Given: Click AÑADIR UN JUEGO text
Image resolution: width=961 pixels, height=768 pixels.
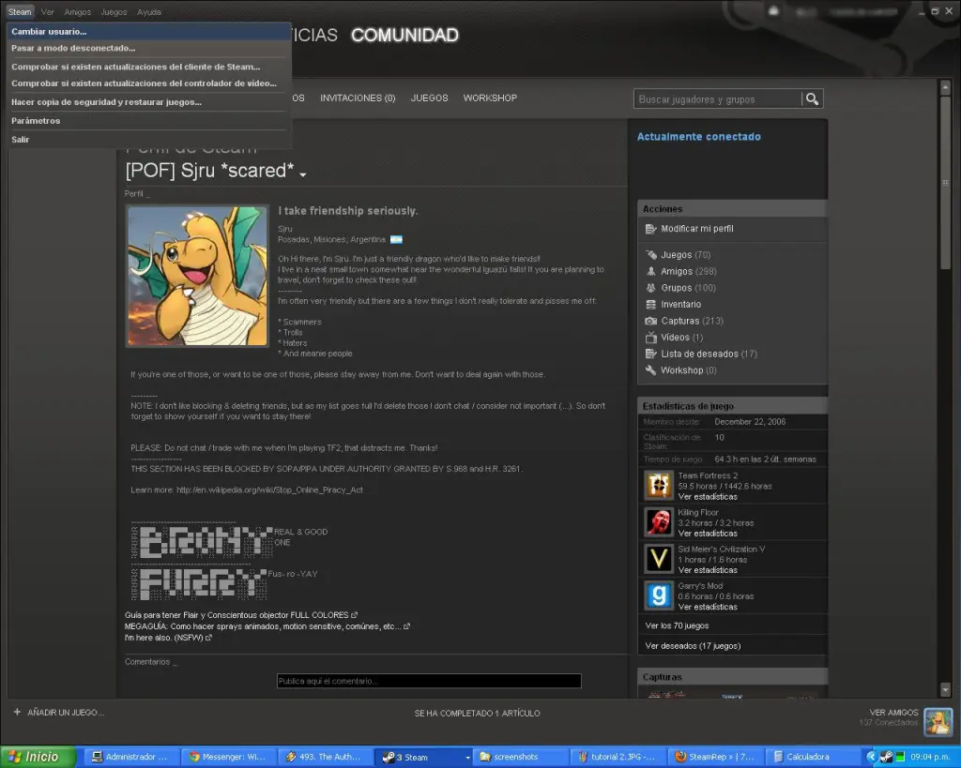Looking at the screenshot, I should tap(66, 713).
